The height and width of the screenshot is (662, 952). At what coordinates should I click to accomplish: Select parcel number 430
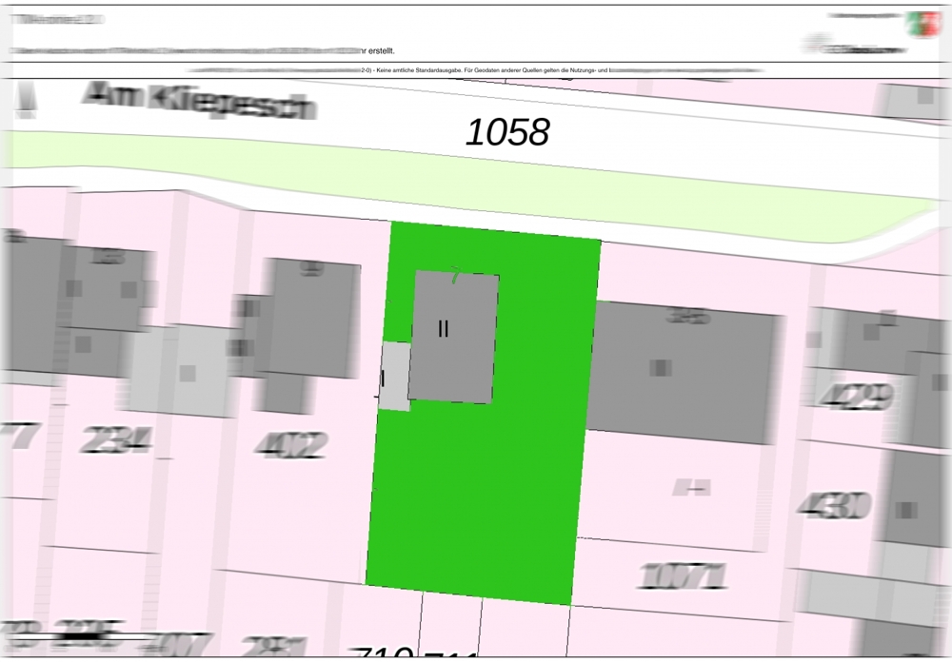[x=833, y=505]
